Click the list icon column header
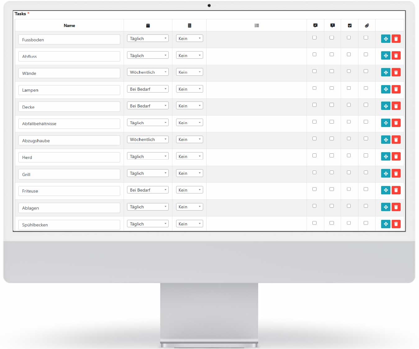Viewport: 419px width, 349px height. click(x=257, y=25)
